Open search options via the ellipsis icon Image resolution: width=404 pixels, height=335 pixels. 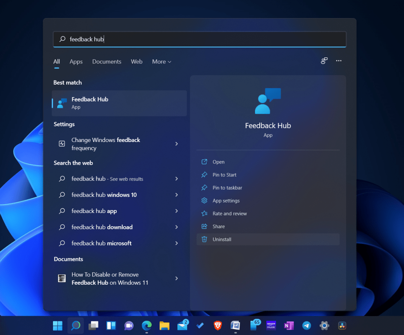[339, 60]
